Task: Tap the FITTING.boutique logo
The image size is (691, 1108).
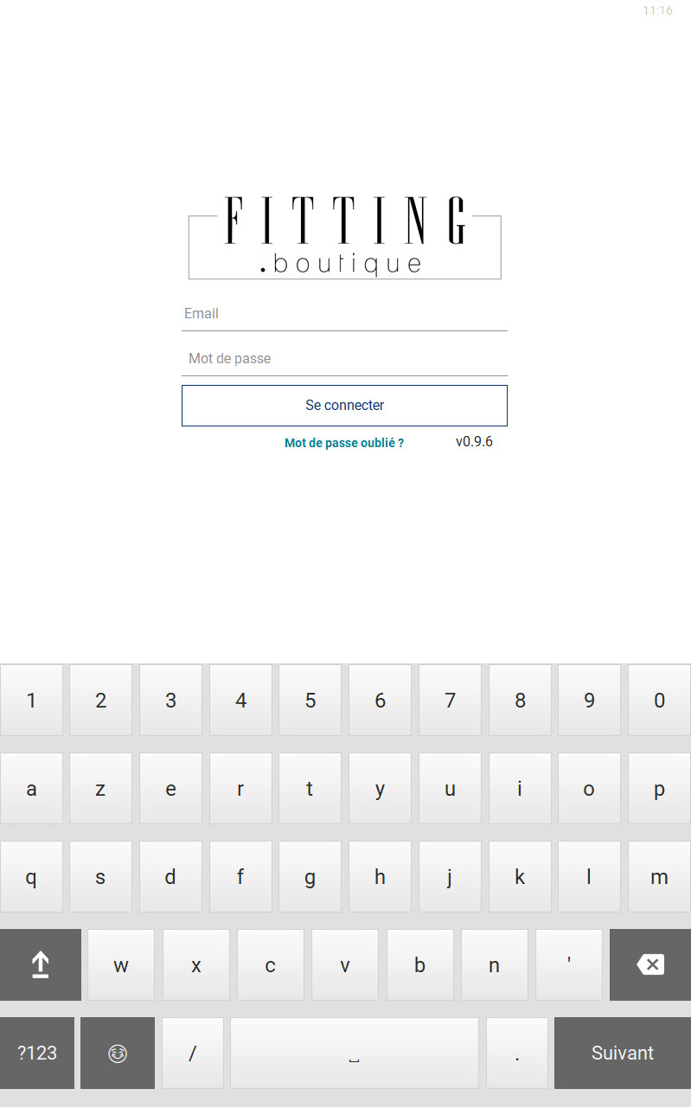Action: (x=344, y=237)
